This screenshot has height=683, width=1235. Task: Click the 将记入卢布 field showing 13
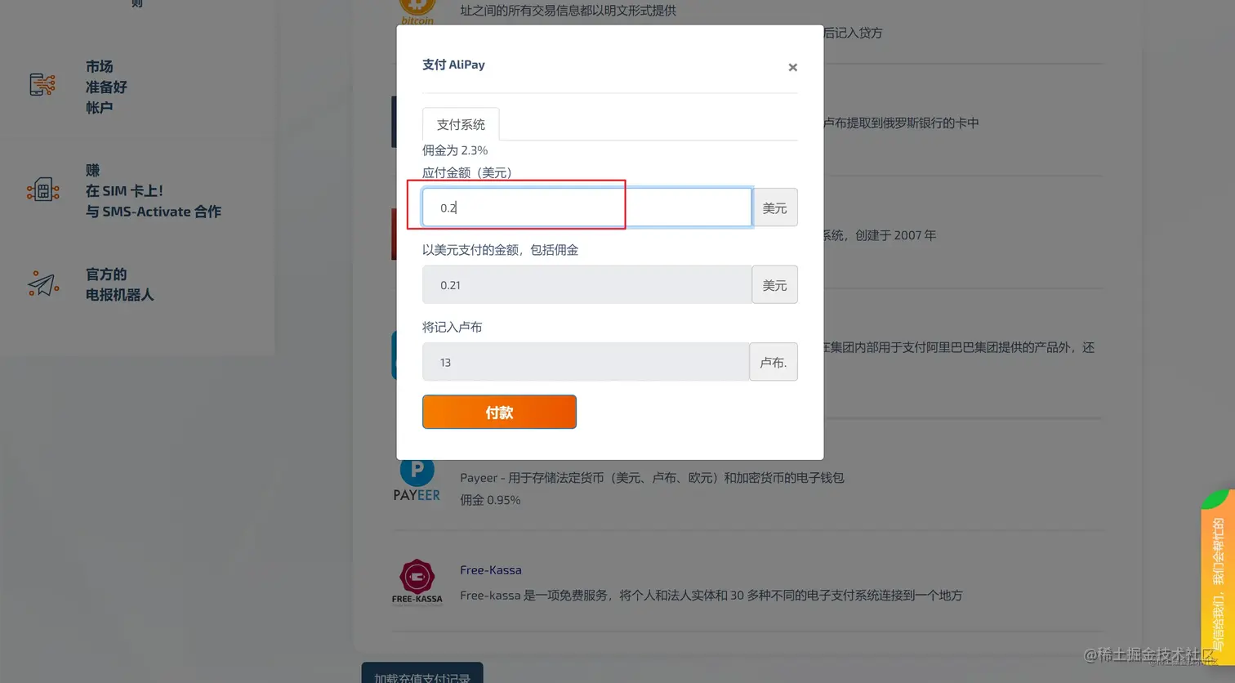click(586, 362)
